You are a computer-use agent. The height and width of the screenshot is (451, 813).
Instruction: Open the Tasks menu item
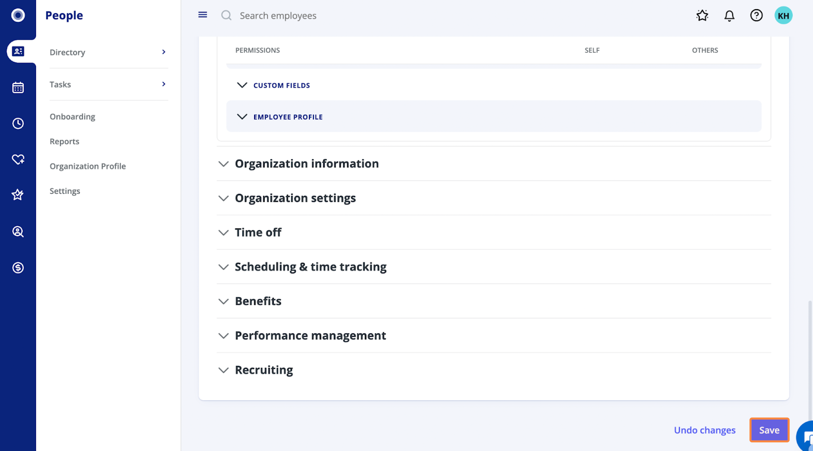[60, 84]
